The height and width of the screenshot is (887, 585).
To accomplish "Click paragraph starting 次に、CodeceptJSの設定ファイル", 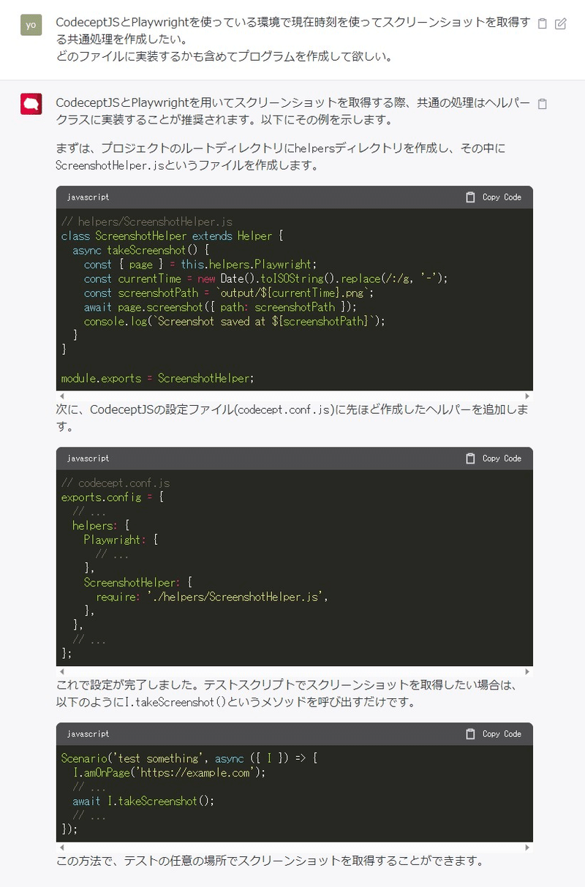I will (x=292, y=418).
